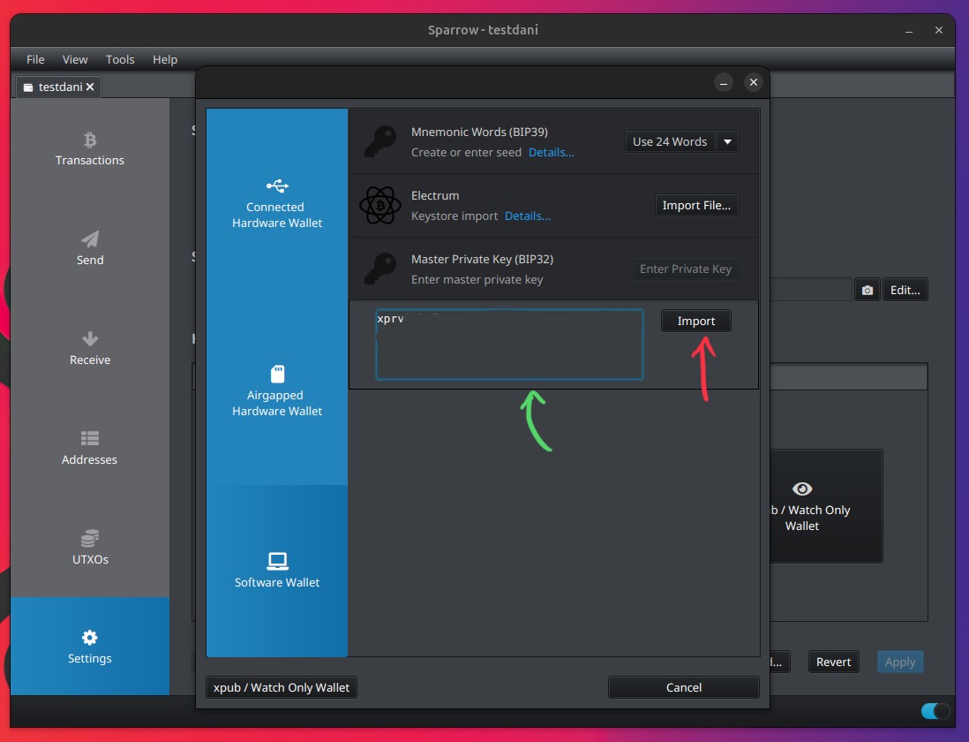The height and width of the screenshot is (742, 969).
Task: Open the Receive arrow icon
Action: 89,339
